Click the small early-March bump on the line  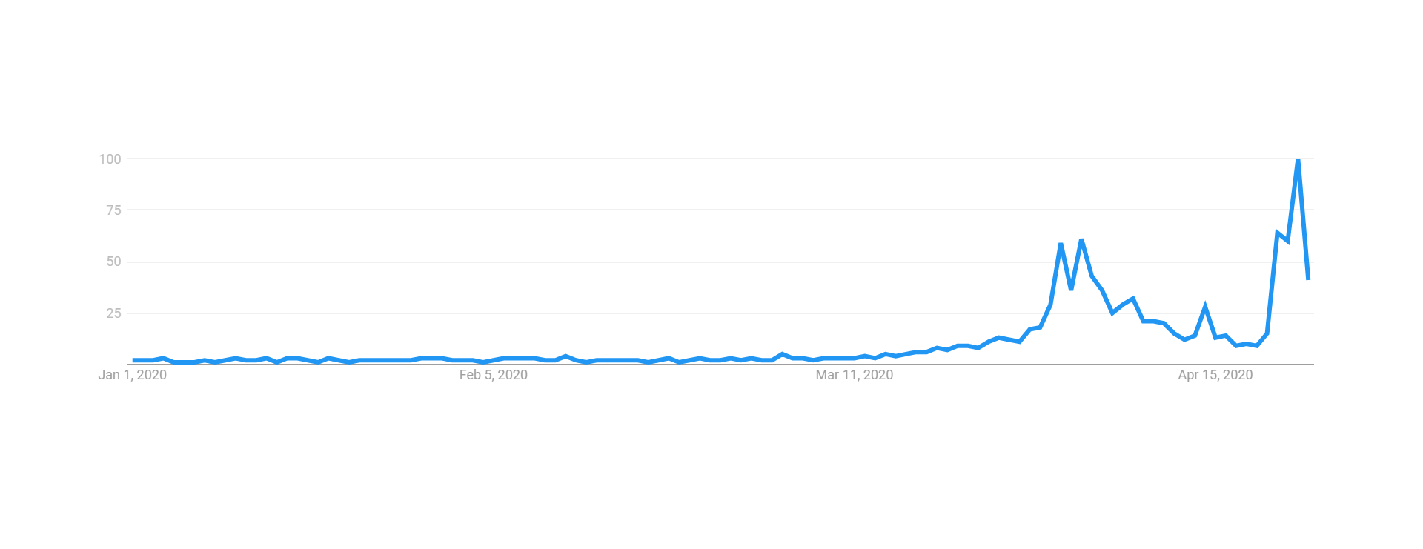(783, 354)
